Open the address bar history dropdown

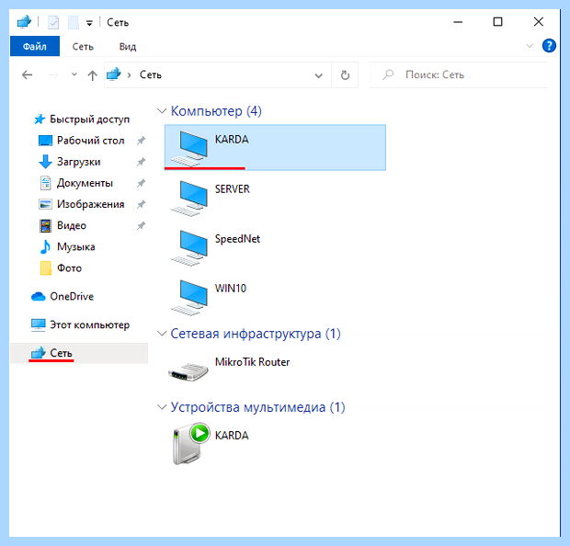(x=318, y=75)
